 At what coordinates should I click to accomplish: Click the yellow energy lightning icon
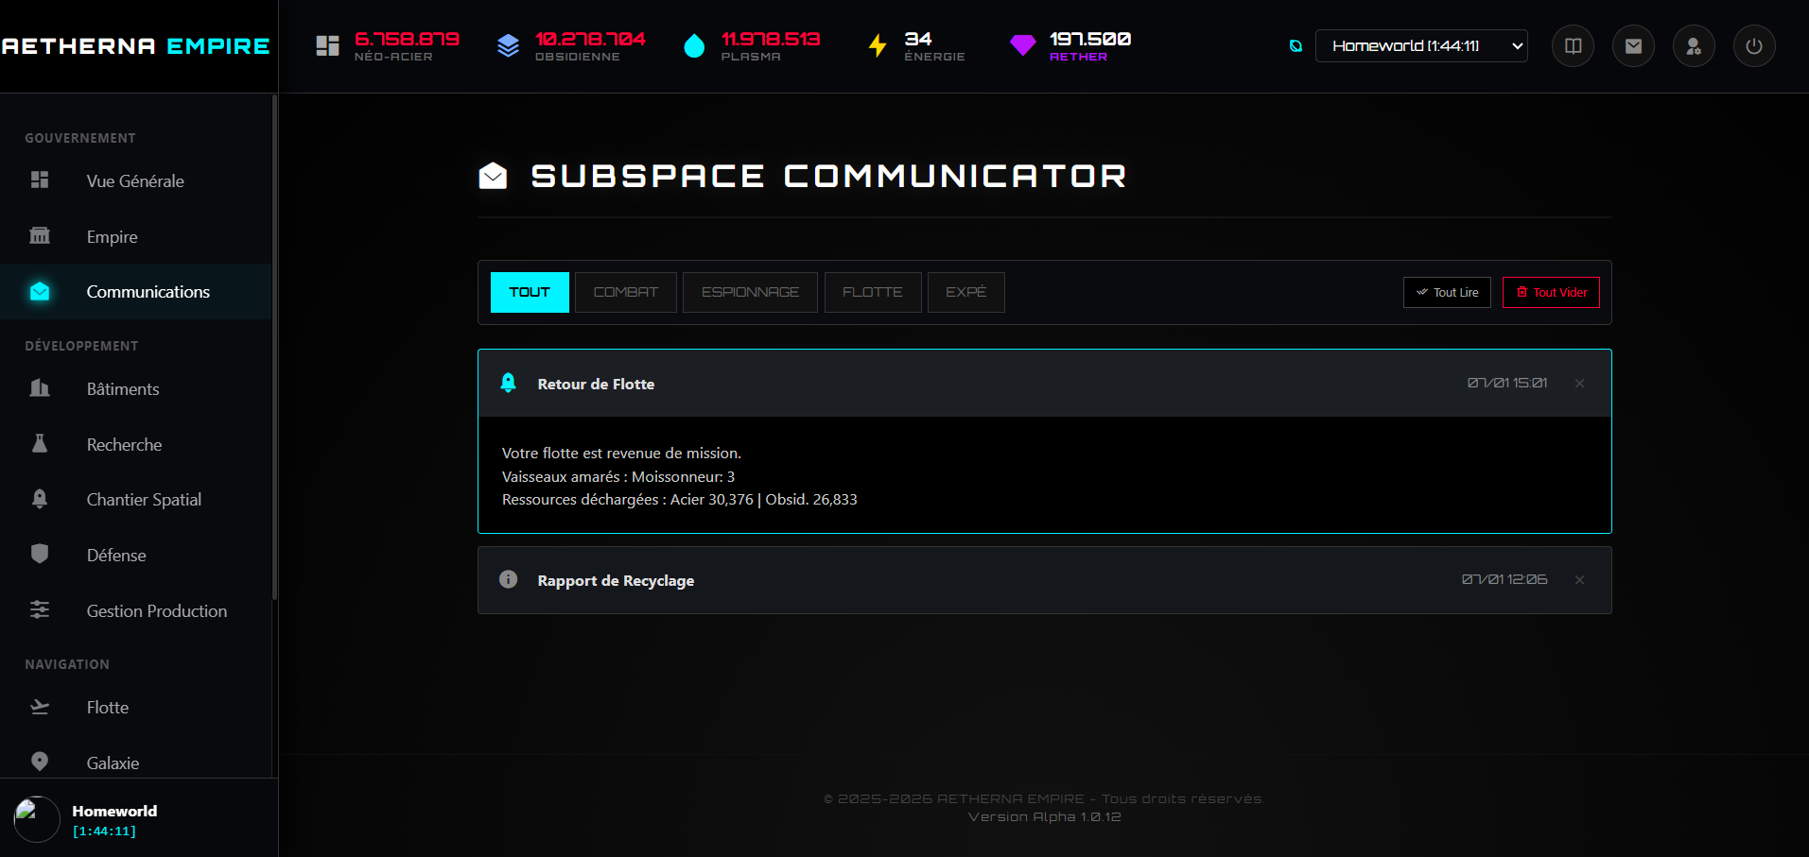(x=878, y=45)
